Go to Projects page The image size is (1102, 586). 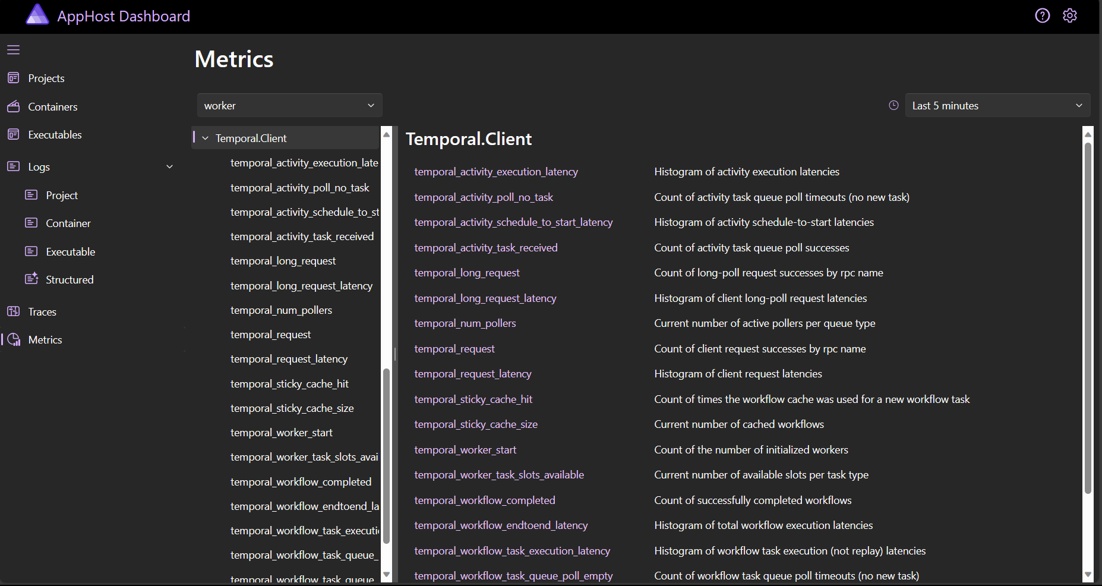click(46, 78)
